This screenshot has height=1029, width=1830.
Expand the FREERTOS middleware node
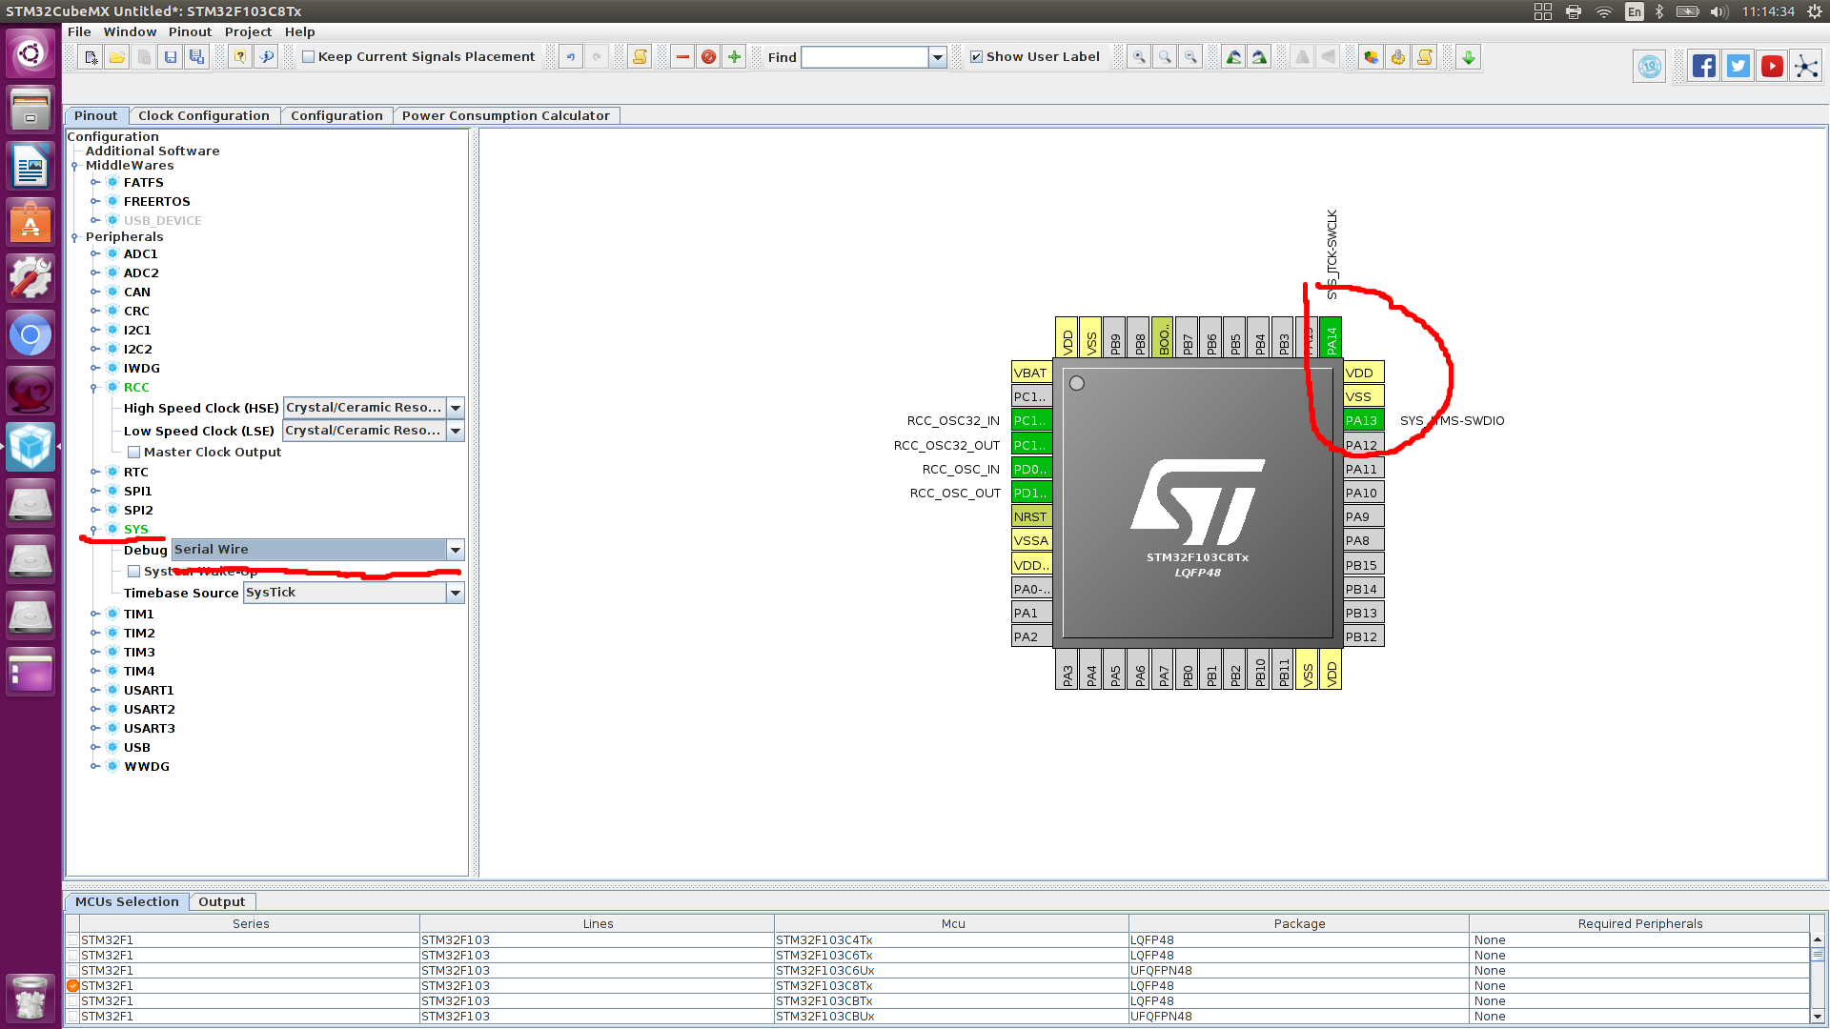point(94,201)
